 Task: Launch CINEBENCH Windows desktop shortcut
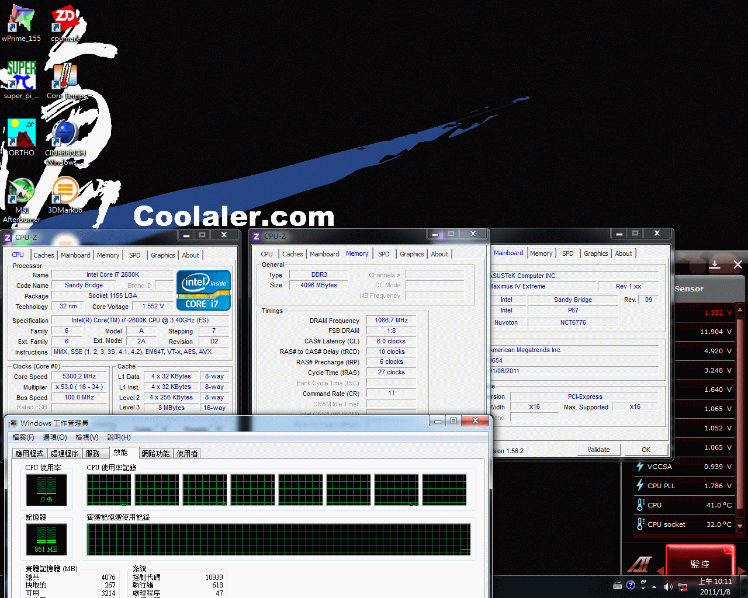pos(65,142)
